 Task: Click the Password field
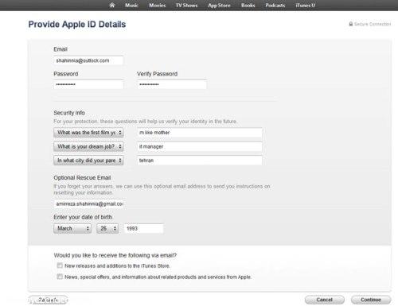(x=88, y=84)
